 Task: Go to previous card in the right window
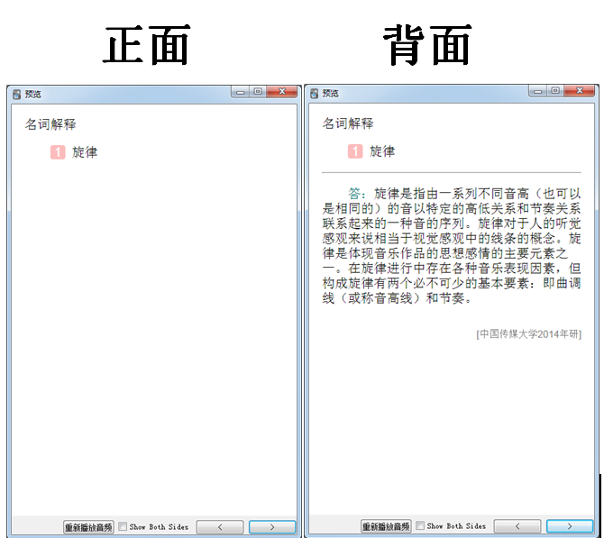[x=517, y=526]
